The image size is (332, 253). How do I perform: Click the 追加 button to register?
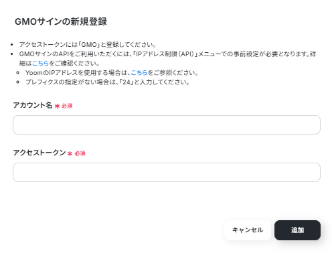tap(297, 230)
